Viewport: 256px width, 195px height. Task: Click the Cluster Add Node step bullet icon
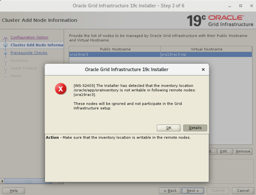pos(6,45)
